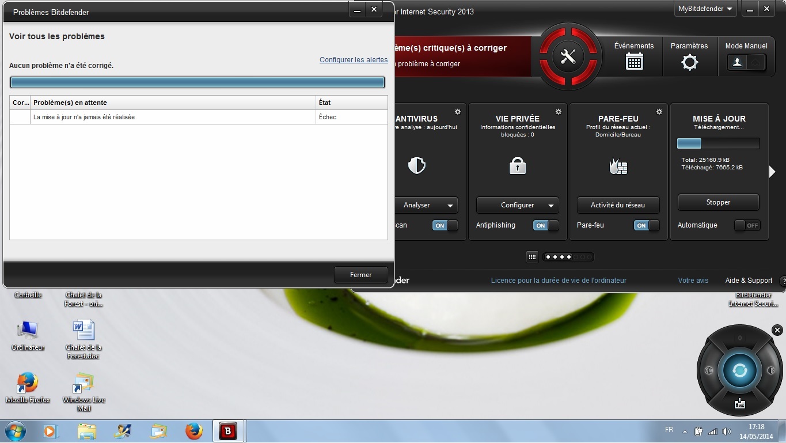The height and width of the screenshot is (443, 786).
Task: Open Windows Explorer from taskbar
Action: (x=87, y=431)
